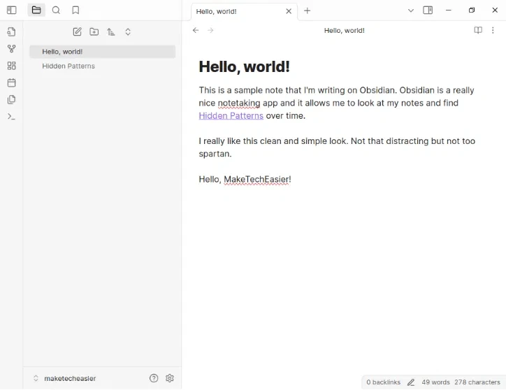Switch to reading view book icon

click(x=478, y=31)
